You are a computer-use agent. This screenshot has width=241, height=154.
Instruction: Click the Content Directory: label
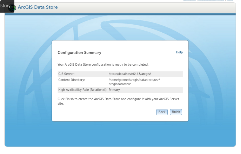[x=72, y=80]
